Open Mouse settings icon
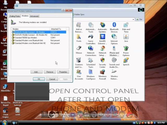The width and height of the screenshot is (167, 125). coord(79,50)
